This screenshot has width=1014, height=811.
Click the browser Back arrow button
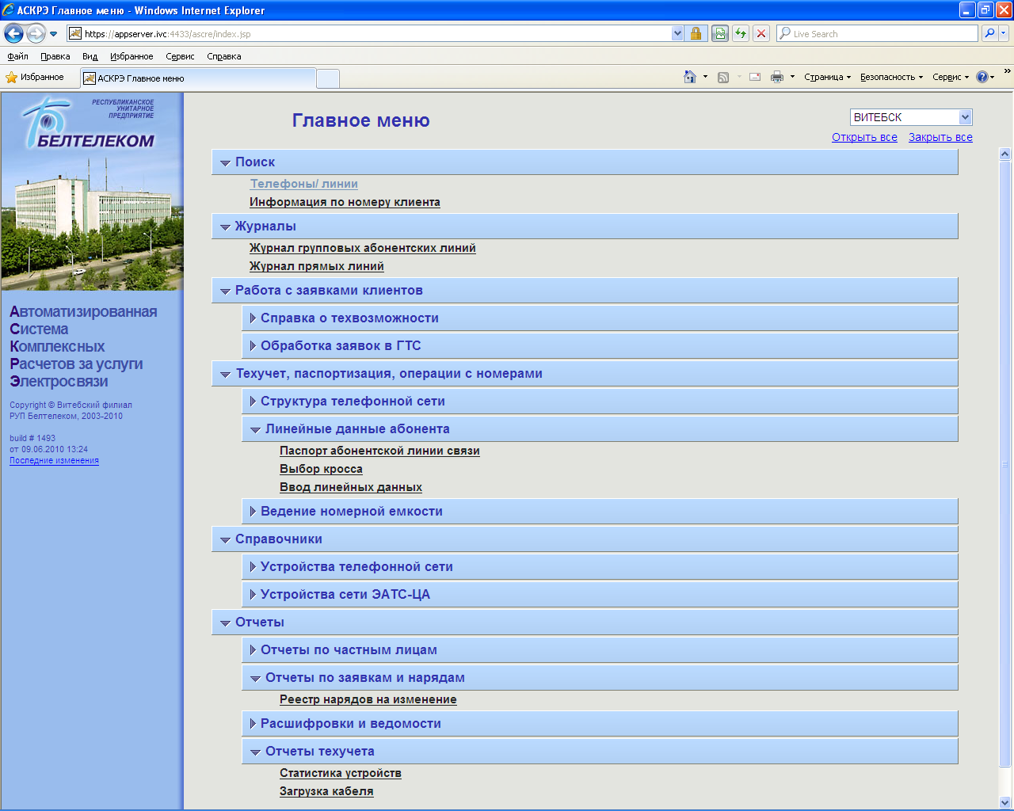point(13,33)
